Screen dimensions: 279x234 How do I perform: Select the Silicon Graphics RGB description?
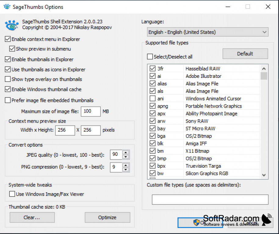pos(207,173)
